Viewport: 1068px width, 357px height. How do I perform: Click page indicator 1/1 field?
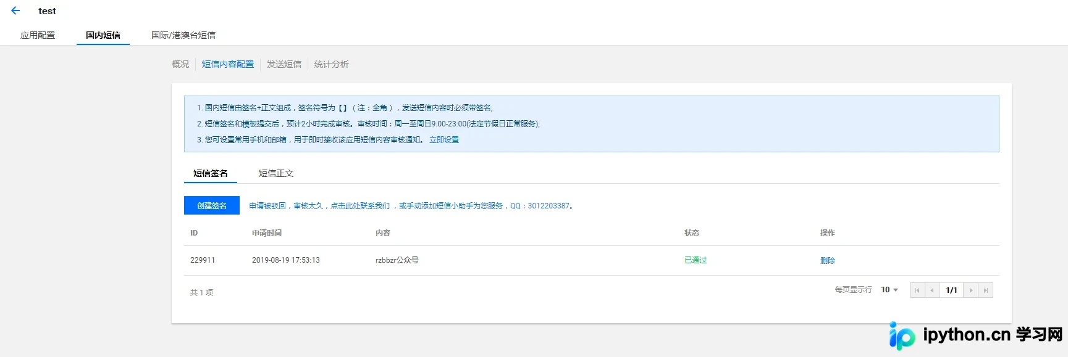coord(952,290)
